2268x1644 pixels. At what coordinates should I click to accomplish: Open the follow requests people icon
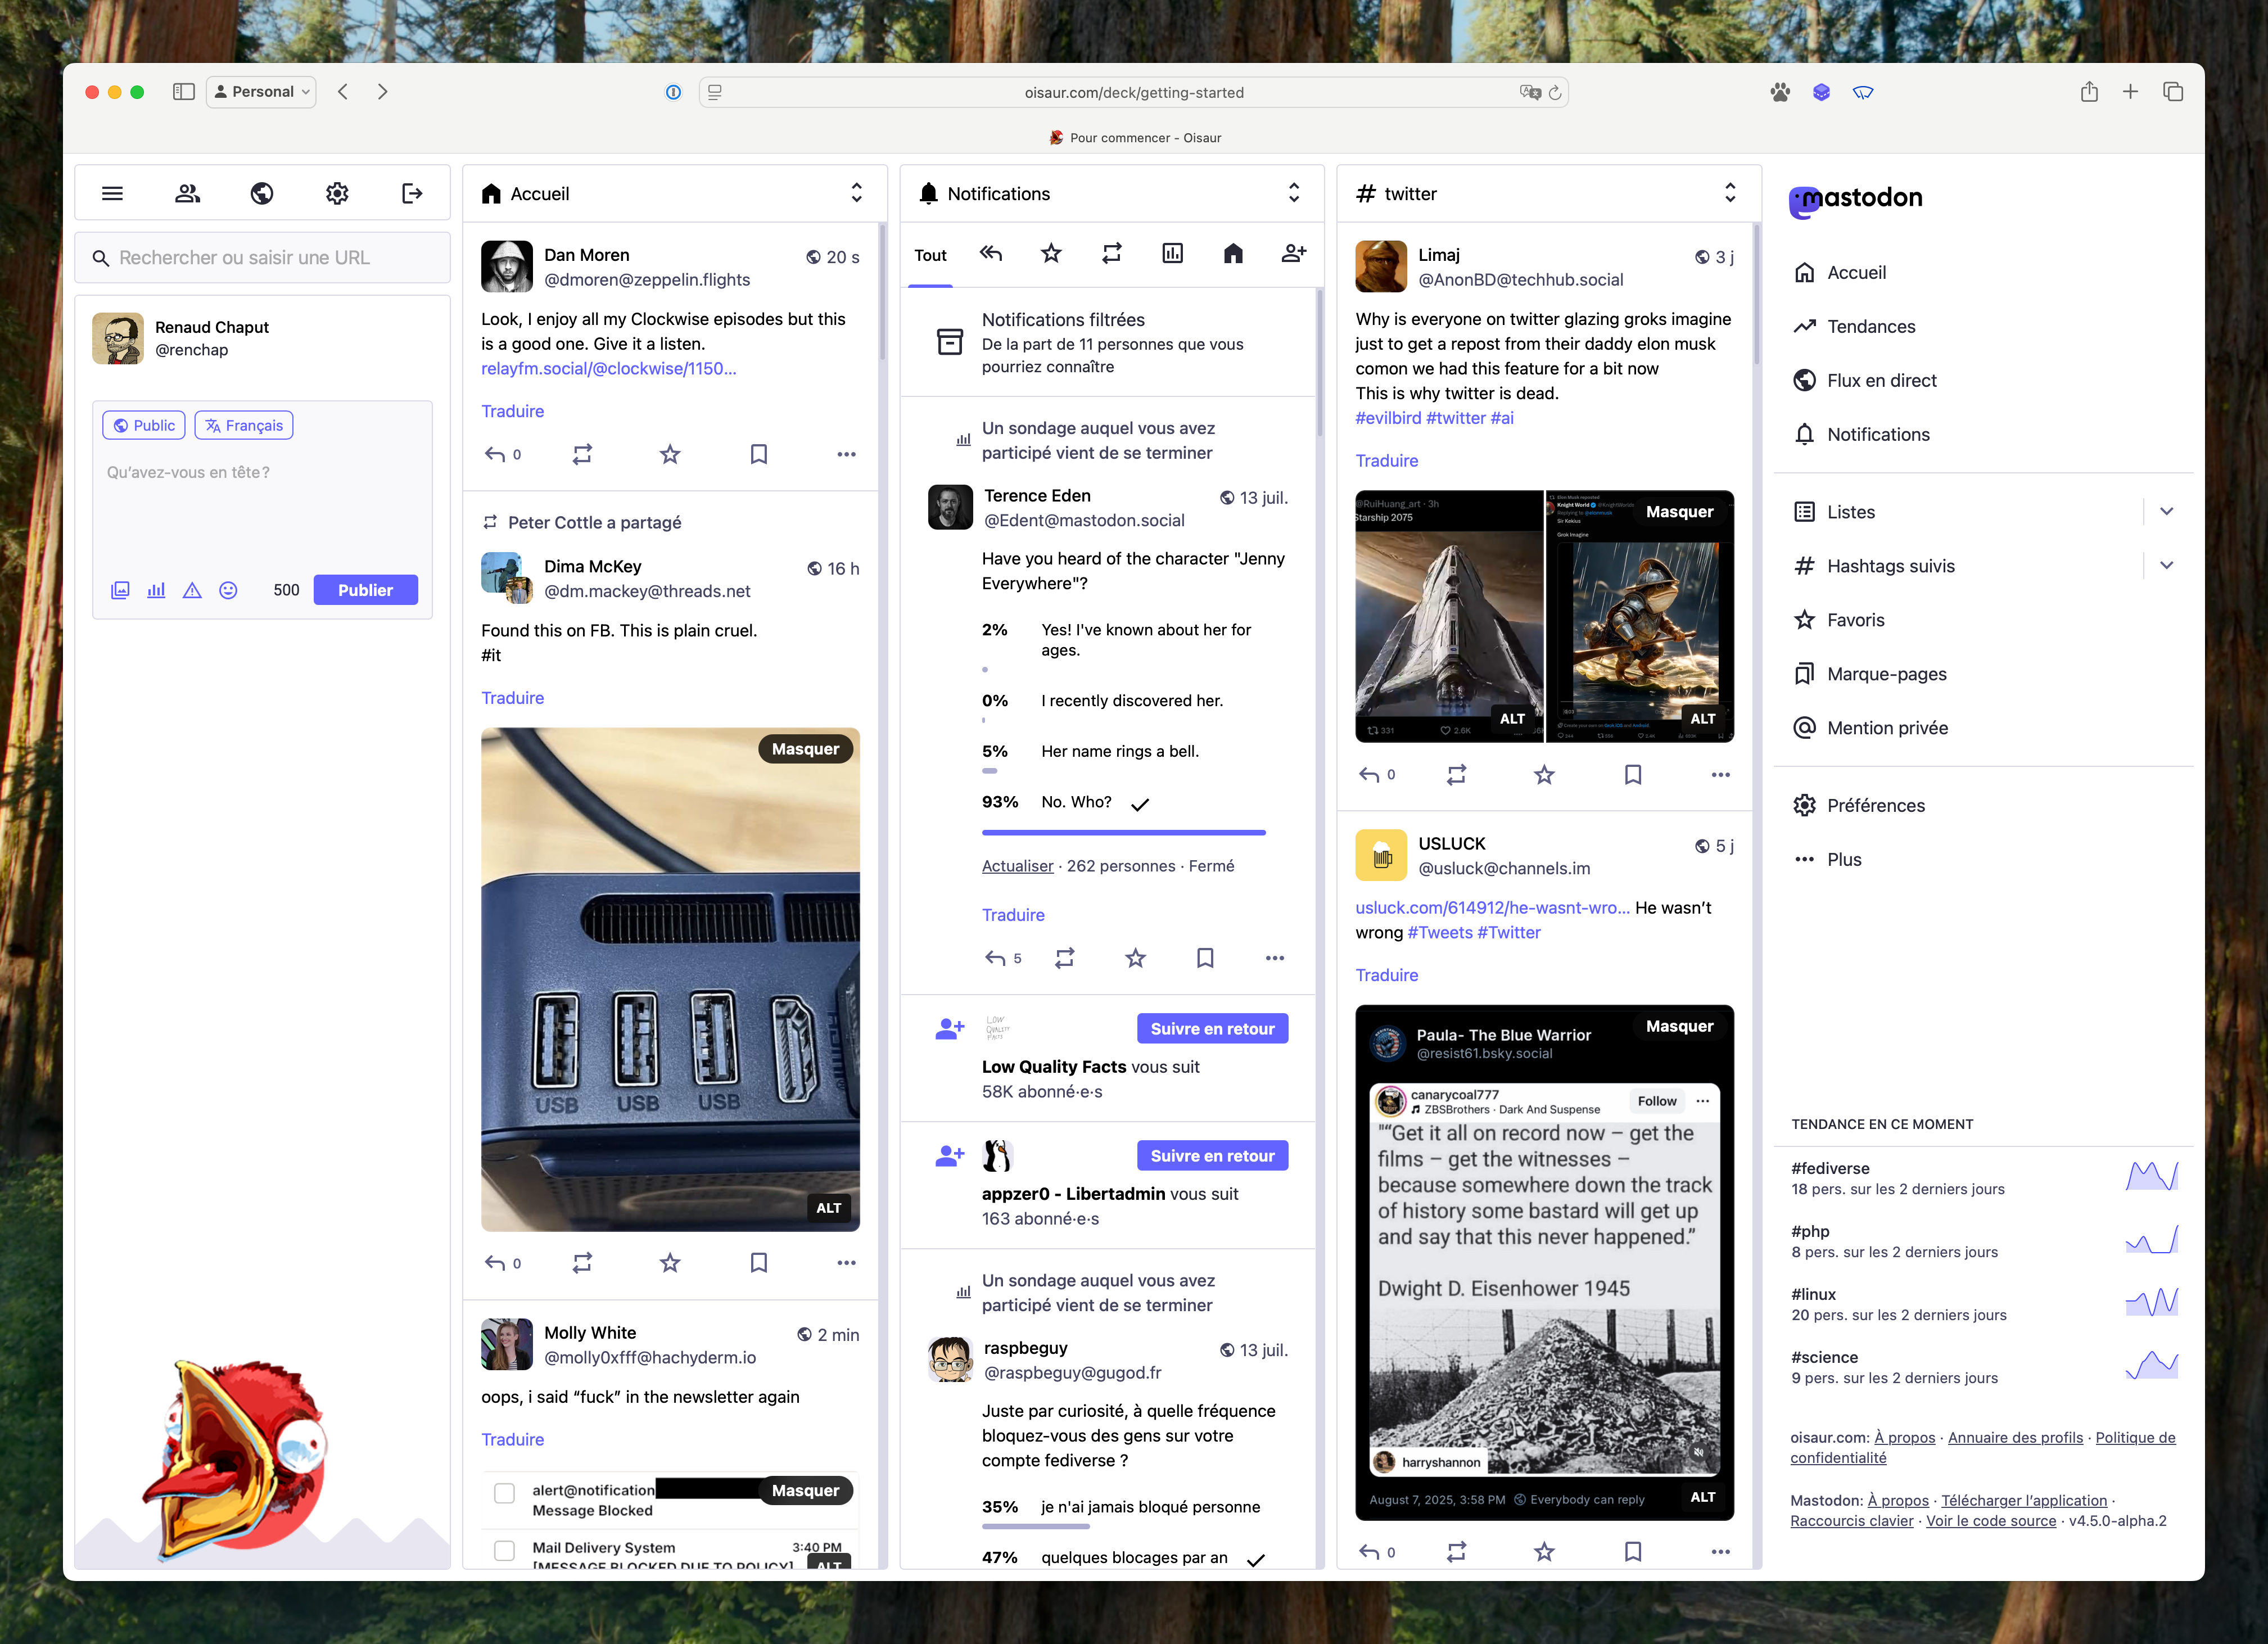tap(187, 193)
